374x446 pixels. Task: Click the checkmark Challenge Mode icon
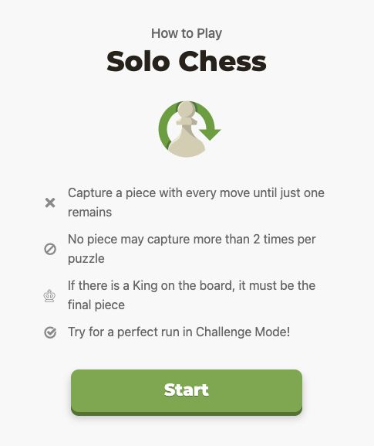[50, 332]
